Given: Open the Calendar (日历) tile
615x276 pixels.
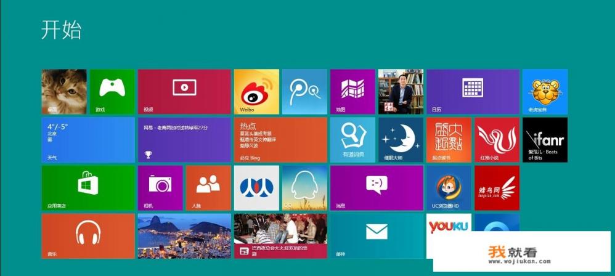Looking at the screenshot, I should coord(473,92).
